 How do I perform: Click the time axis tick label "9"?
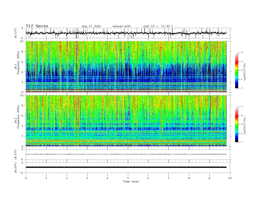tap(209, 178)
